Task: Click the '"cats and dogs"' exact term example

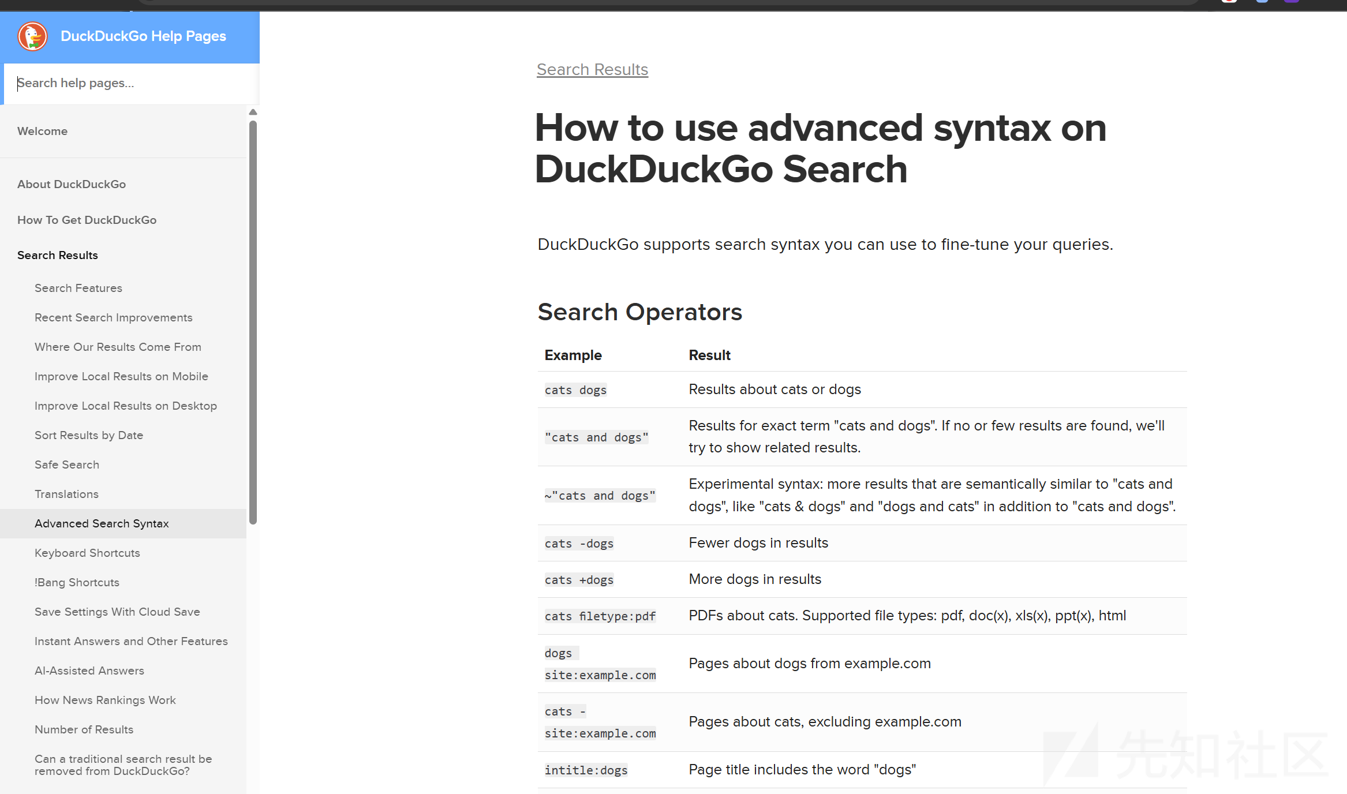Action: (596, 437)
